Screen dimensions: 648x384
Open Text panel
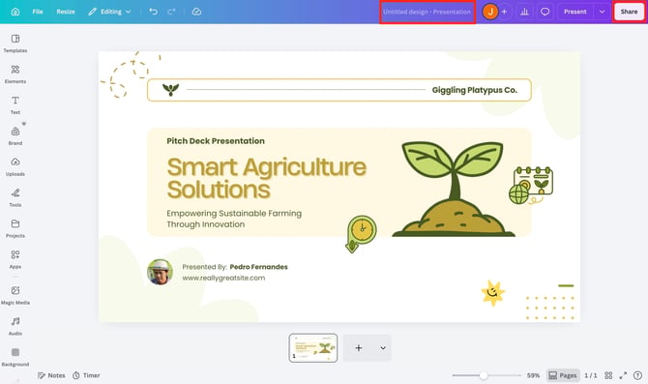15,105
